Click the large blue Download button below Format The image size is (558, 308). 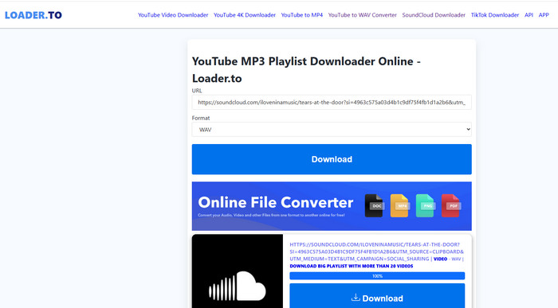coord(332,159)
